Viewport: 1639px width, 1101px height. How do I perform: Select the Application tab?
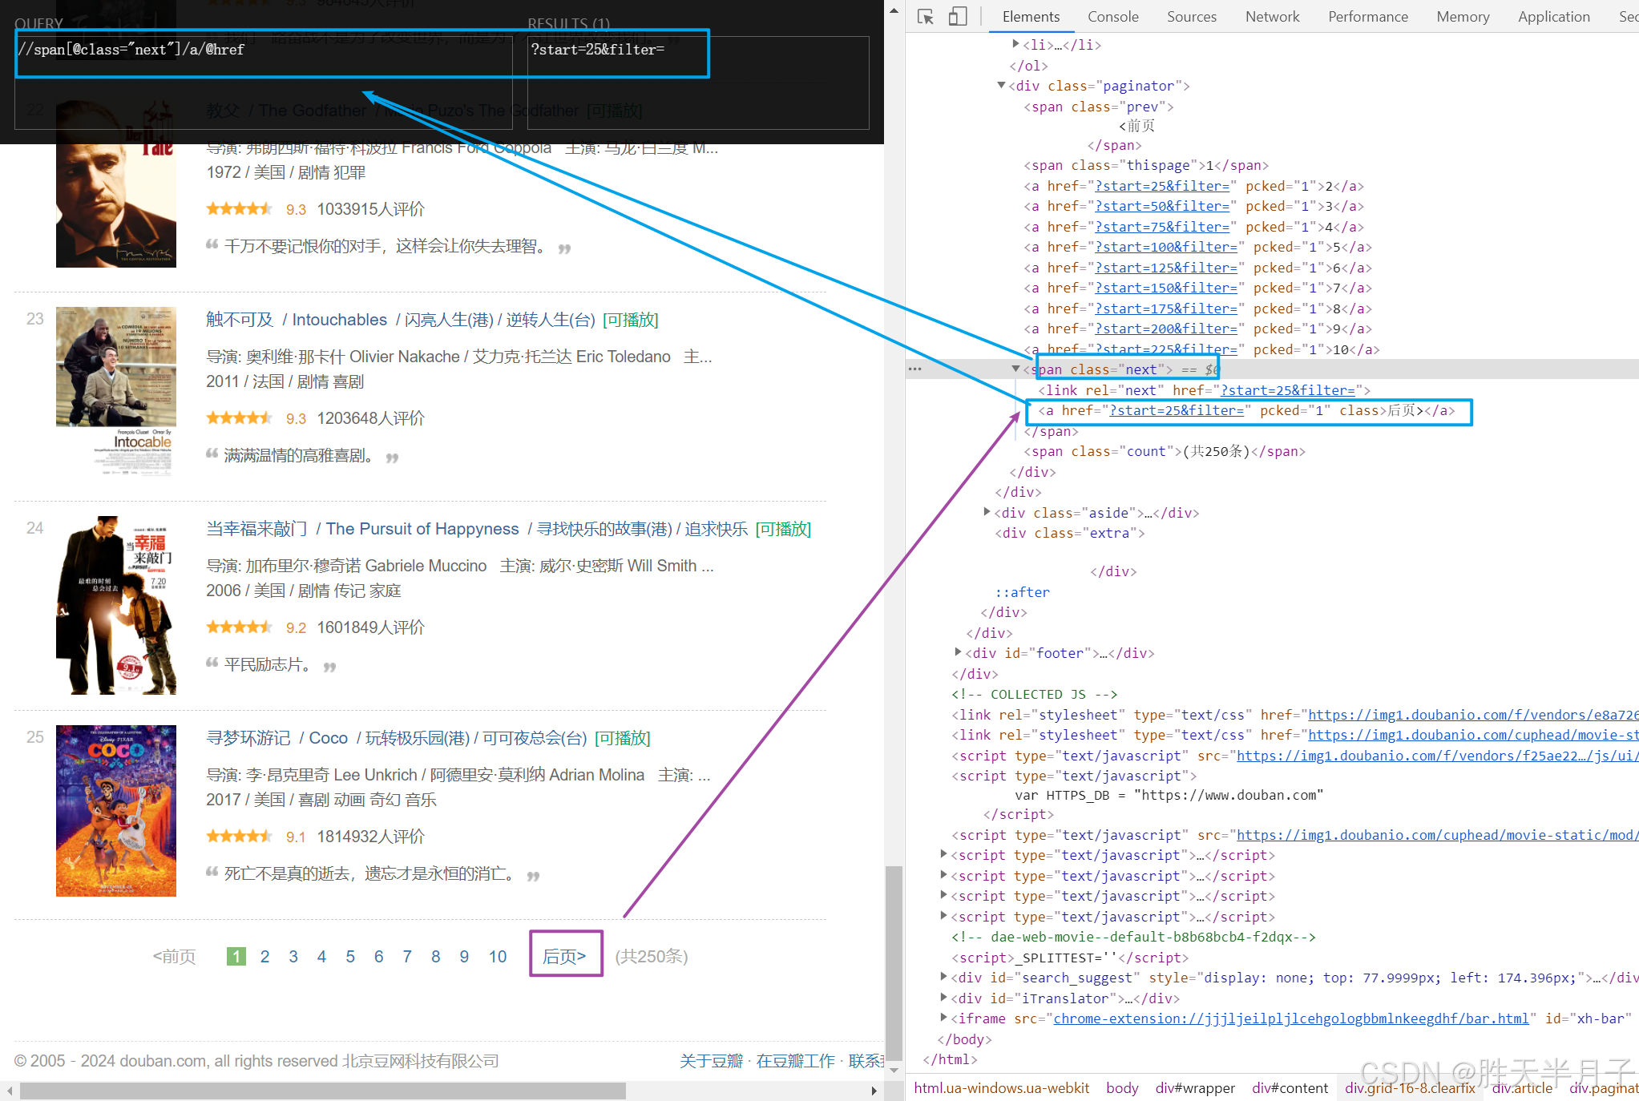tap(1553, 17)
